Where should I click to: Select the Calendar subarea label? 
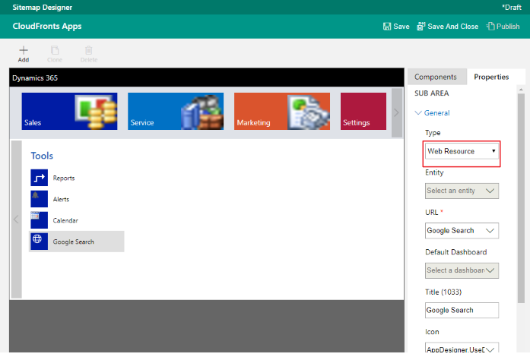click(x=65, y=220)
